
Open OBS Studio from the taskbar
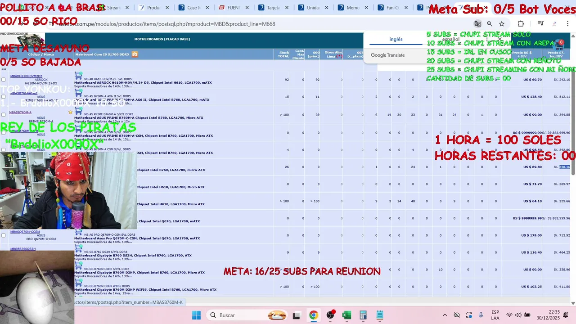click(330, 315)
